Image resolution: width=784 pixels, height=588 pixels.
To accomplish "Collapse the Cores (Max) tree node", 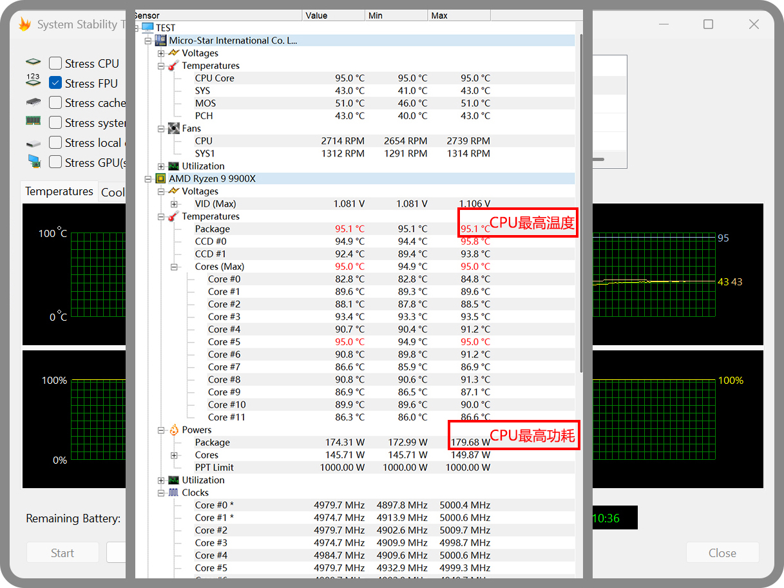I will (x=174, y=267).
